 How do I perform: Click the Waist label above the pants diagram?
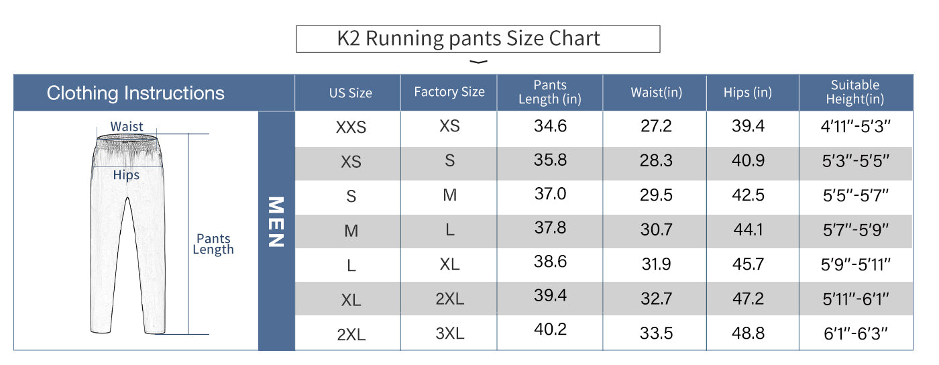point(127,126)
